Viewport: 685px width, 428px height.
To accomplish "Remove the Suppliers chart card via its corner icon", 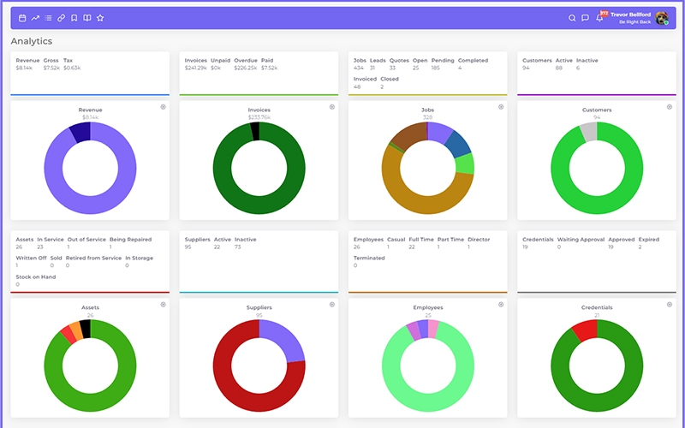I will (332, 305).
